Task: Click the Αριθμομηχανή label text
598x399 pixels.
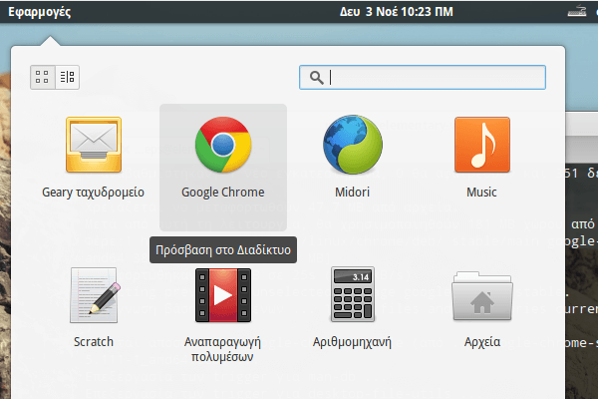Action: coord(353,342)
